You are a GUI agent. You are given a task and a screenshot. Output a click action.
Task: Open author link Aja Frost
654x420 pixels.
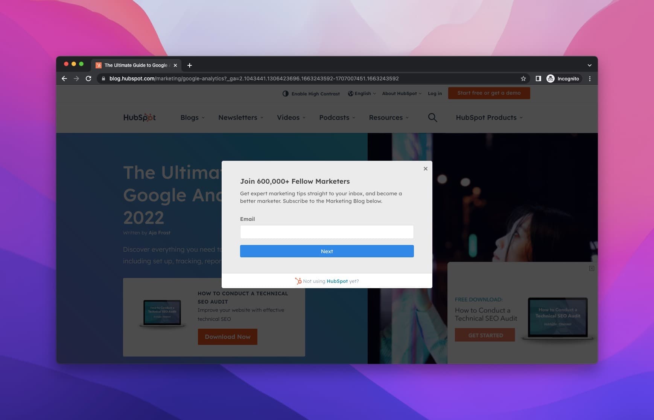(160, 233)
